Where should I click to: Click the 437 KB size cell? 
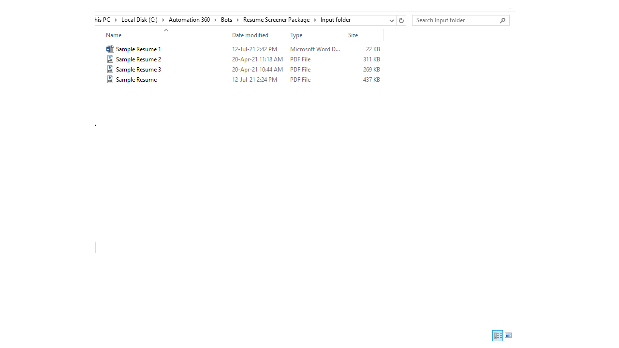click(x=371, y=80)
